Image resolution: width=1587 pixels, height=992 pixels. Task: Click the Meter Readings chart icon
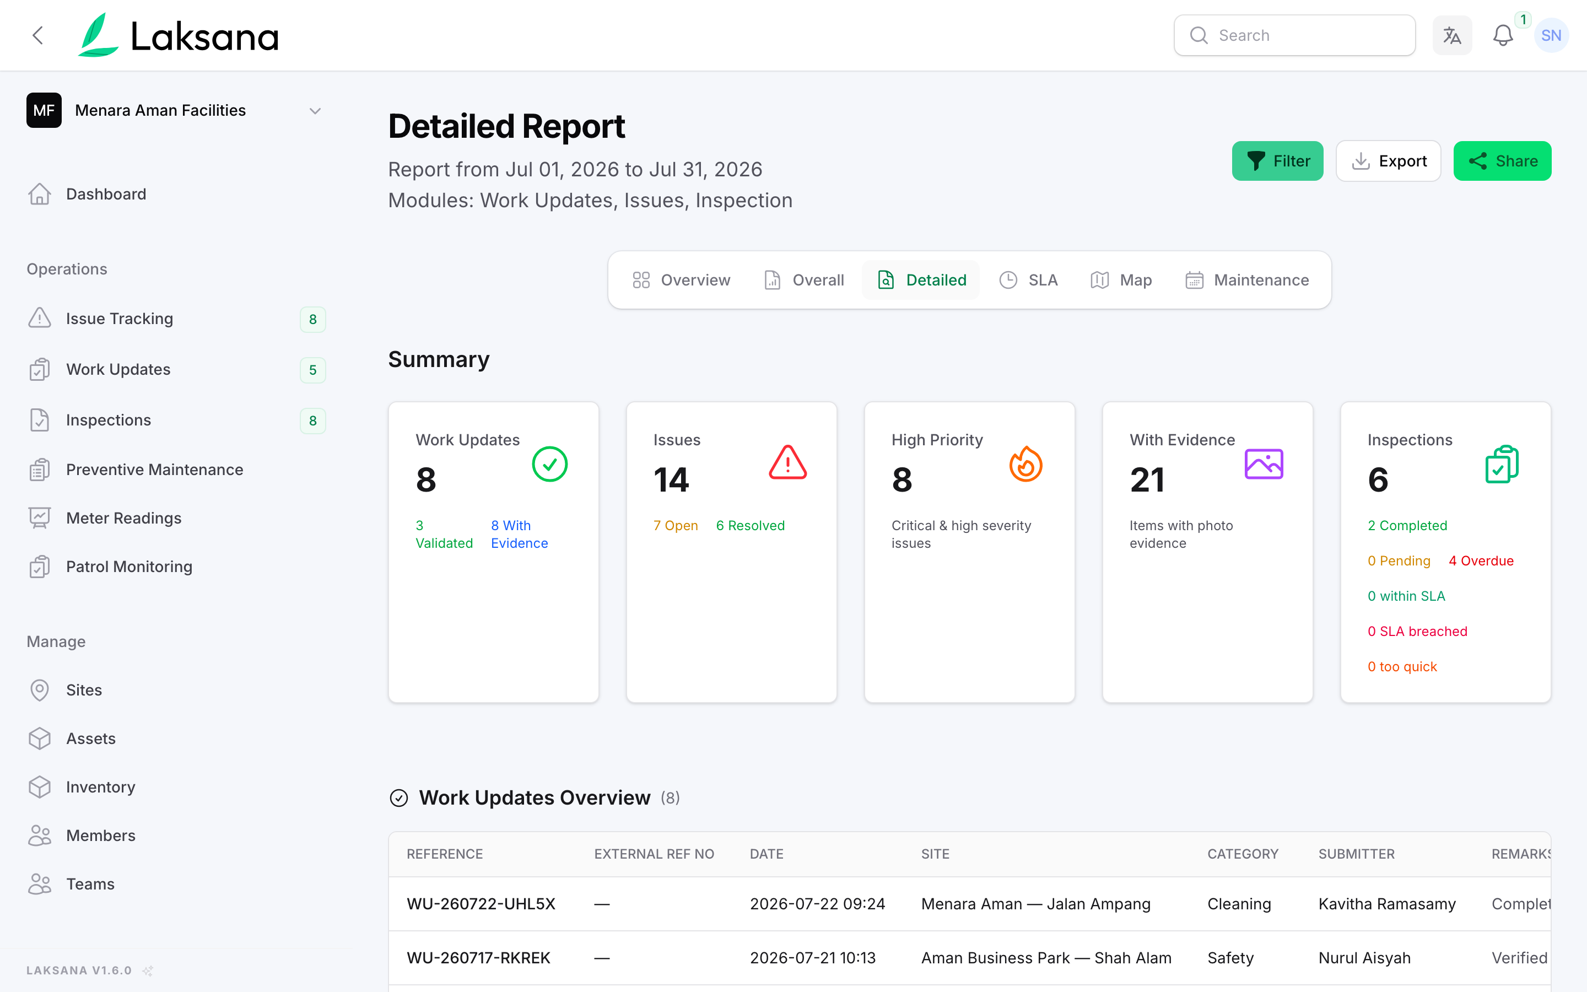39,518
